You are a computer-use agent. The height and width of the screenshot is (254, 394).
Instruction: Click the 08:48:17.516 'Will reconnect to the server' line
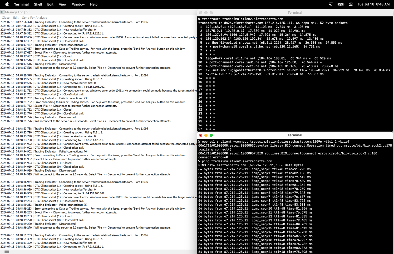click(x=86, y=68)
